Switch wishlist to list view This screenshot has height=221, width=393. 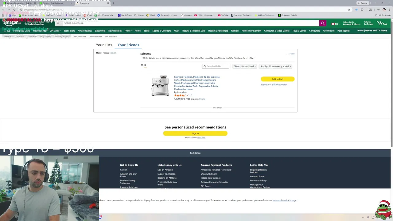145,65
